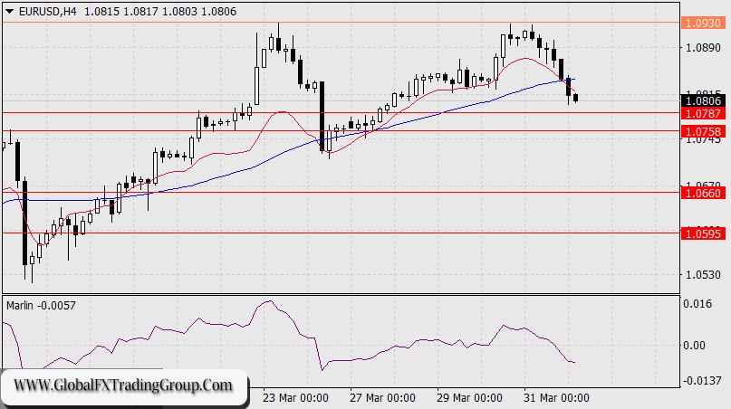
Task: Click the 1.0758 red level label
Action: pos(703,131)
